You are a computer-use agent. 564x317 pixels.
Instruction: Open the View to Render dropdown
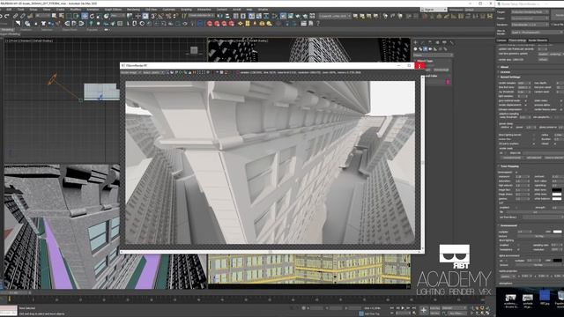(537, 33)
